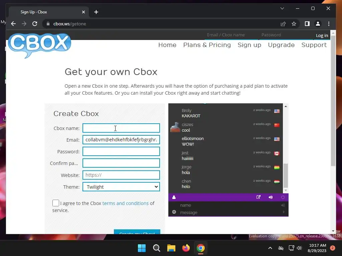Click the header Password login field
The width and height of the screenshot is (342, 256).
pos(286,35)
